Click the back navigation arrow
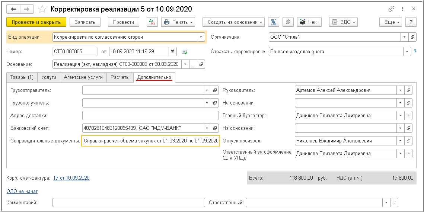The height and width of the screenshot is (212, 424). click(x=13, y=9)
